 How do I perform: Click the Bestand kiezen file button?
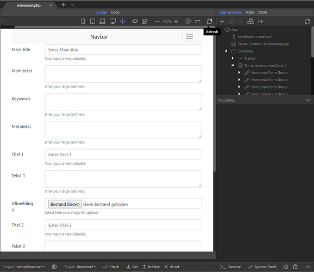coord(65,204)
